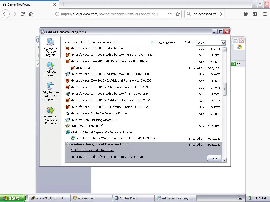Open a new browser tab
270x202 pixels.
(x=64, y=4)
